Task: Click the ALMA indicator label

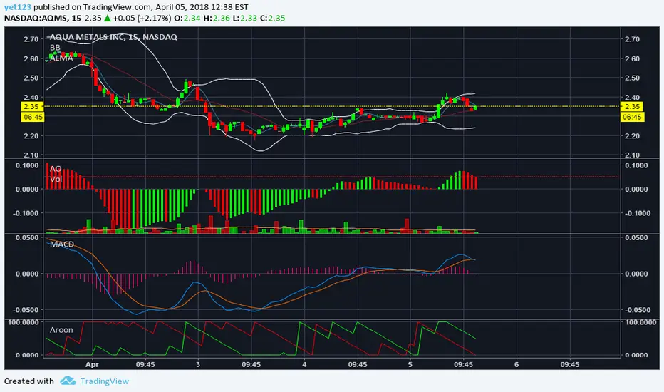Action: coord(61,58)
